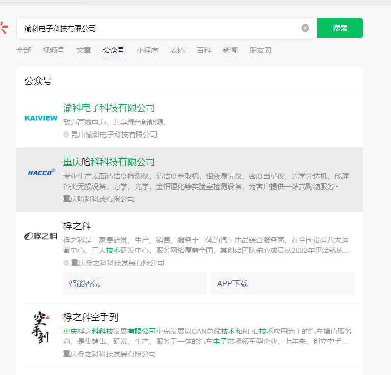Switch to the 视频号 tab
This screenshot has width=391, height=375.
tap(54, 50)
